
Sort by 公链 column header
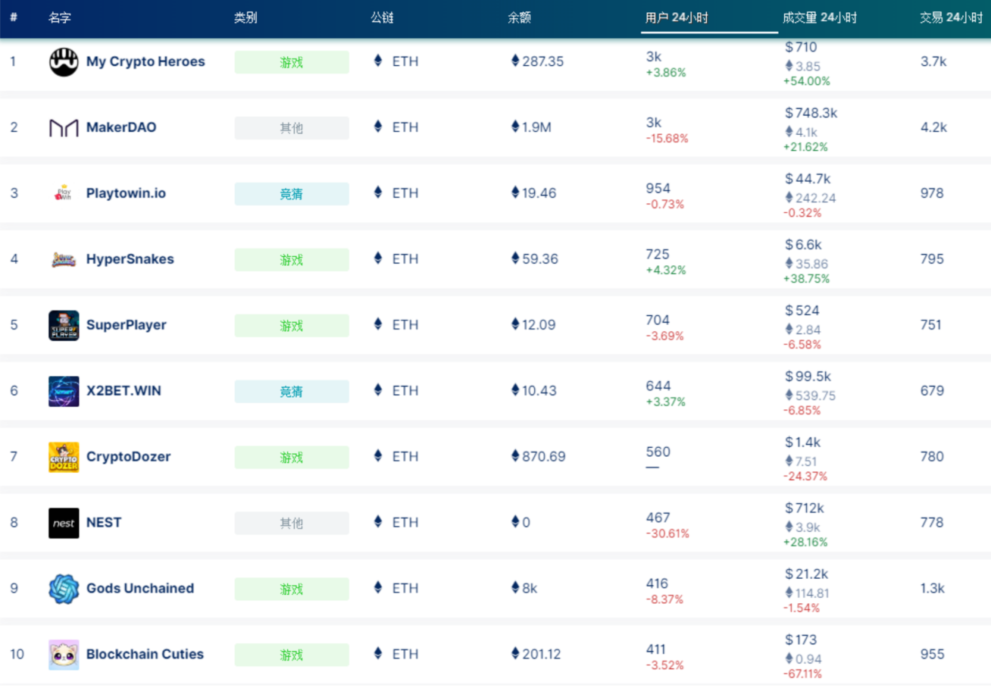(383, 18)
